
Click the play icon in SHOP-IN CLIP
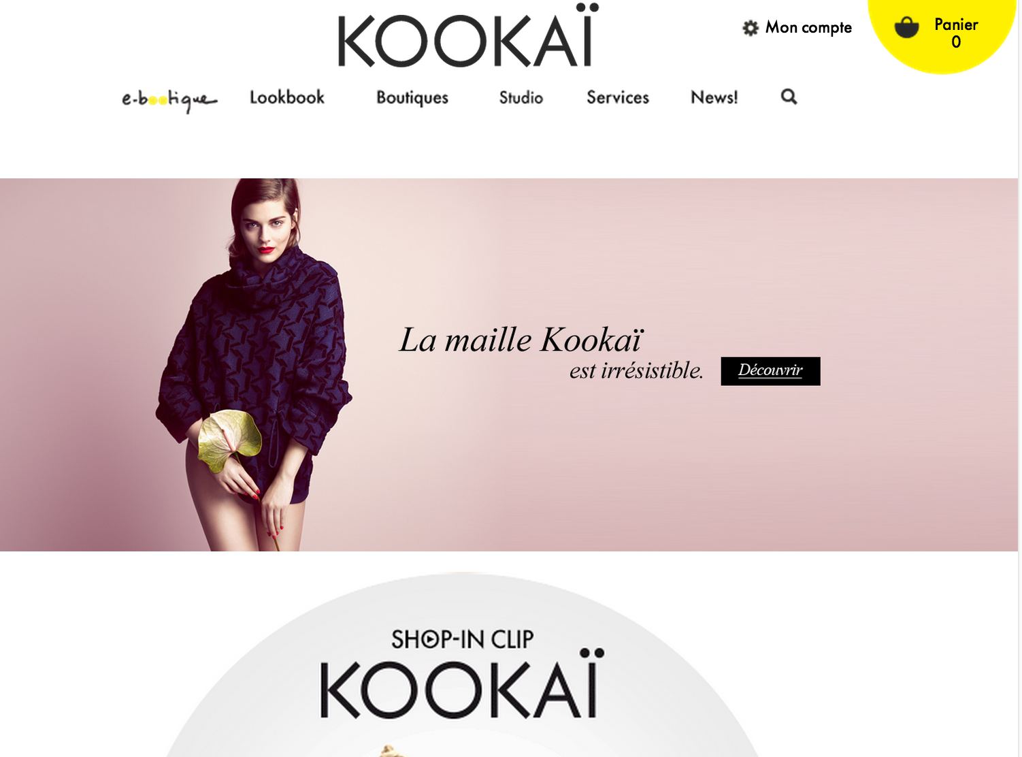coord(431,639)
